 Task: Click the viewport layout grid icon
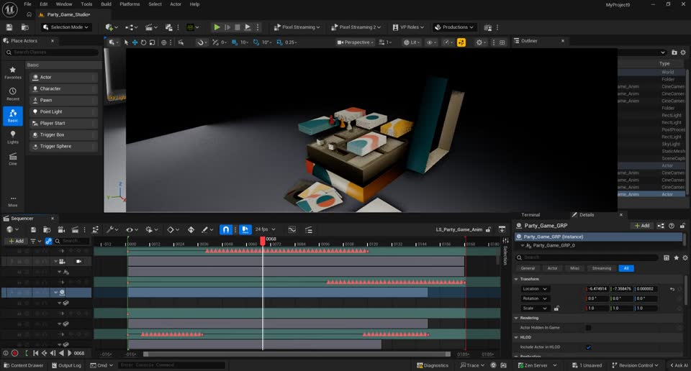pos(502,42)
